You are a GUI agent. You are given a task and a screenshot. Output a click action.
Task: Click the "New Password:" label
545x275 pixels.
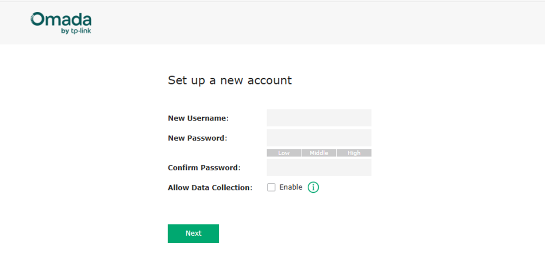pos(197,138)
